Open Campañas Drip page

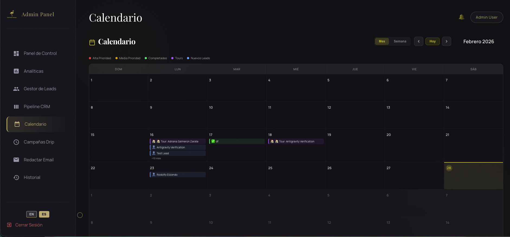(38, 142)
